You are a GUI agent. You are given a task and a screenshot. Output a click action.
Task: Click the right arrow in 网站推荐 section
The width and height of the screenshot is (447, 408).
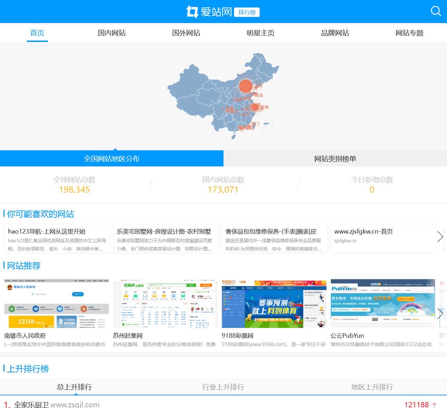pyautogui.click(x=440, y=314)
